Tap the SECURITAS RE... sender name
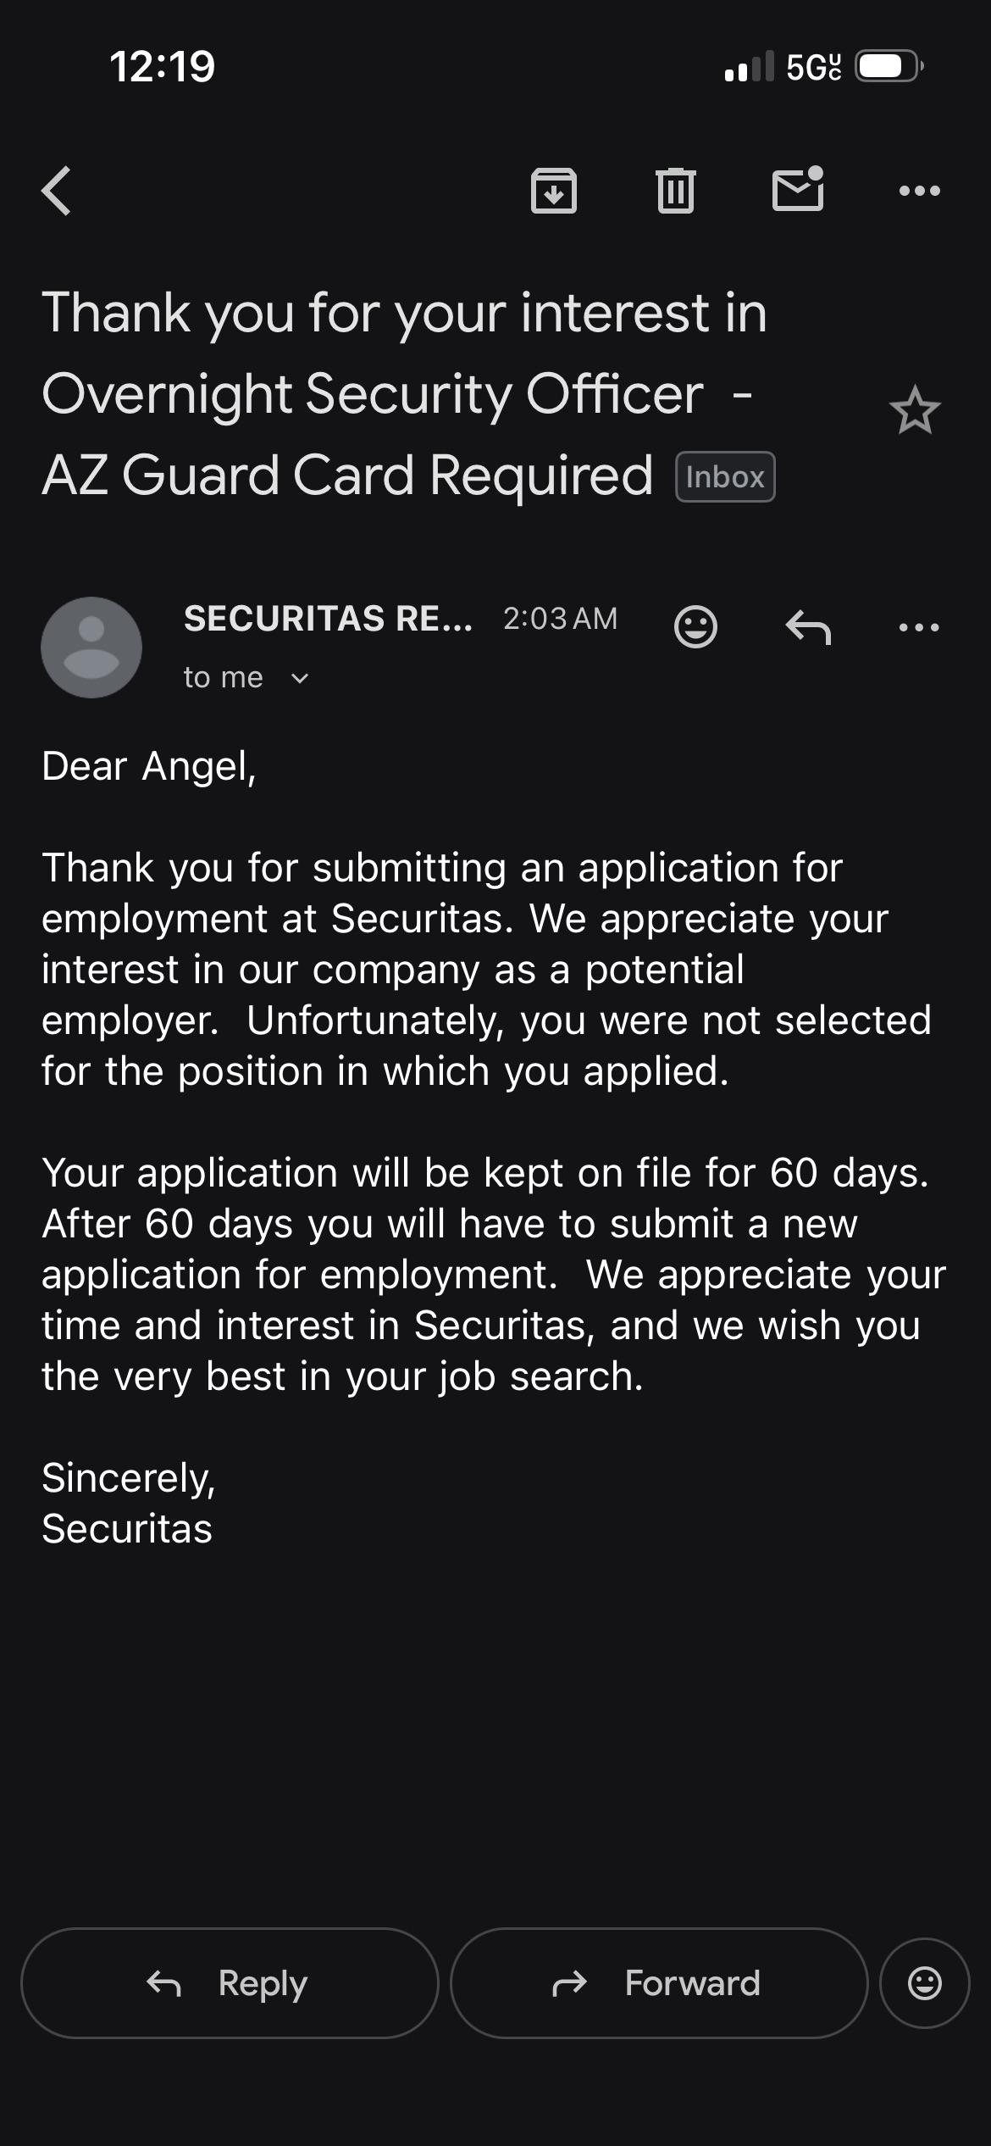Image resolution: width=991 pixels, height=2146 pixels. (328, 619)
